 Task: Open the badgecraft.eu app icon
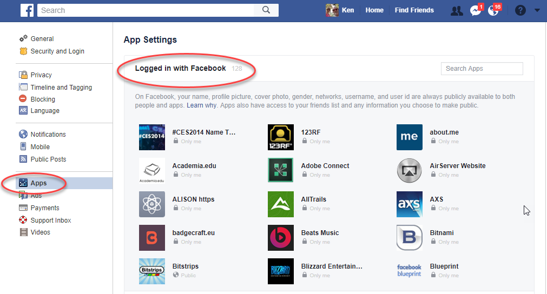[x=151, y=238]
